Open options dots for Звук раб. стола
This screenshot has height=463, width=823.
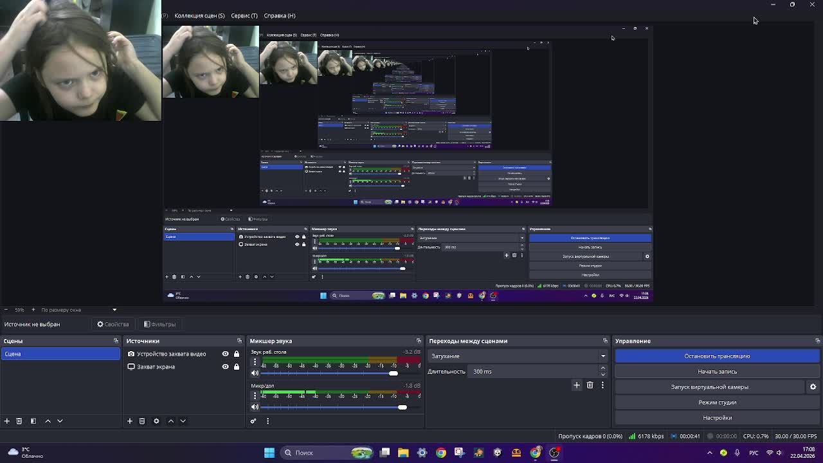point(255,362)
